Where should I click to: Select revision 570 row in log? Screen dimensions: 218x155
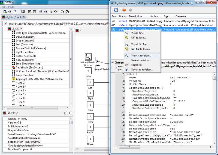163,21
